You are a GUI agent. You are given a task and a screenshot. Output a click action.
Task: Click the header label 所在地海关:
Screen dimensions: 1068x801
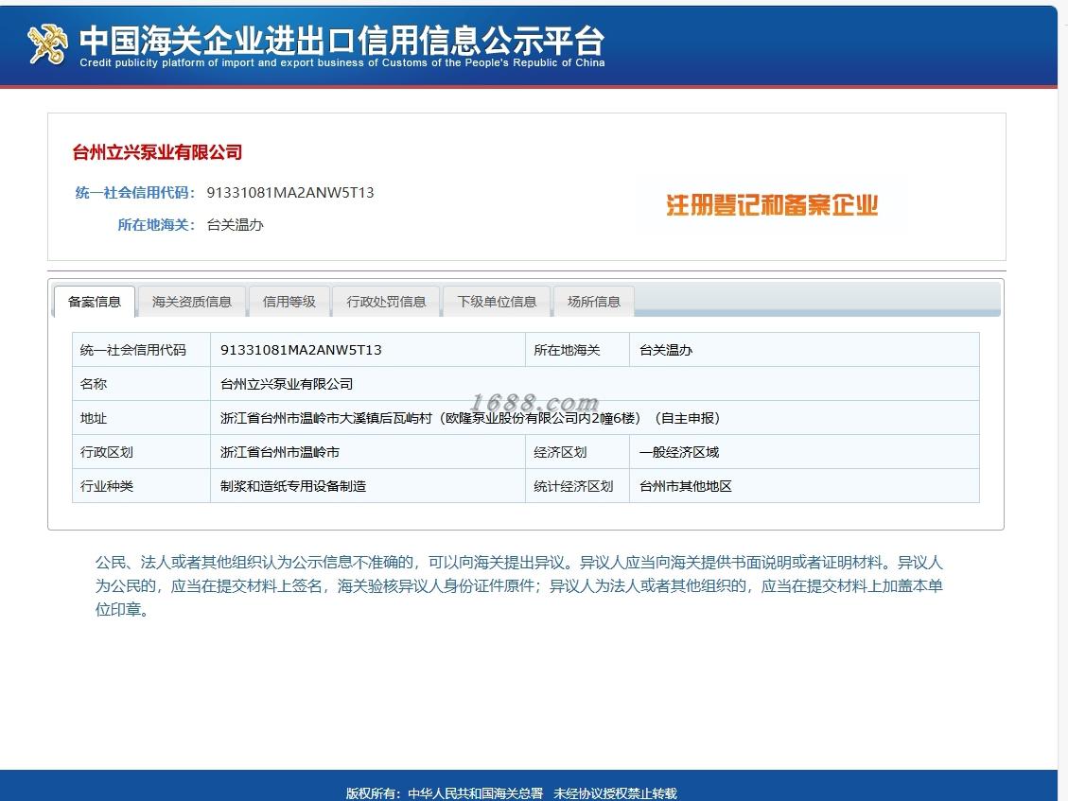click(157, 225)
